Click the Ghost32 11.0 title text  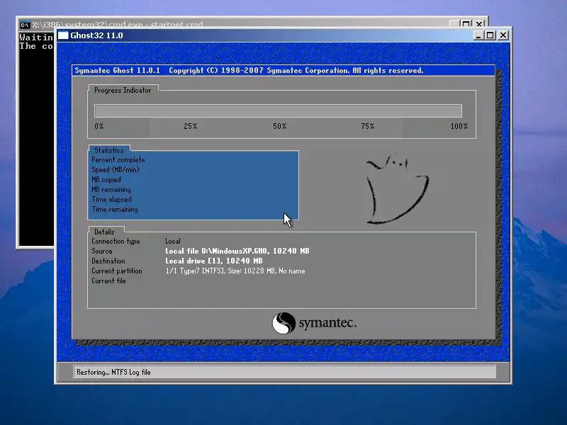pos(96,35)
